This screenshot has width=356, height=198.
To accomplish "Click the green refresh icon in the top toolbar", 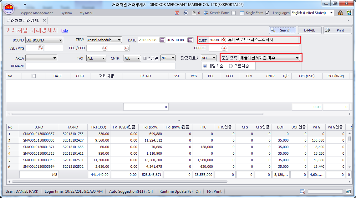I will [349, 13].
